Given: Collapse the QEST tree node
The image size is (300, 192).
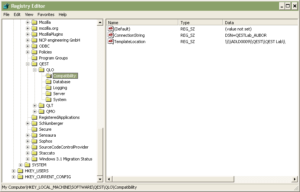Looking at the screenshot, I should [28, 64].
